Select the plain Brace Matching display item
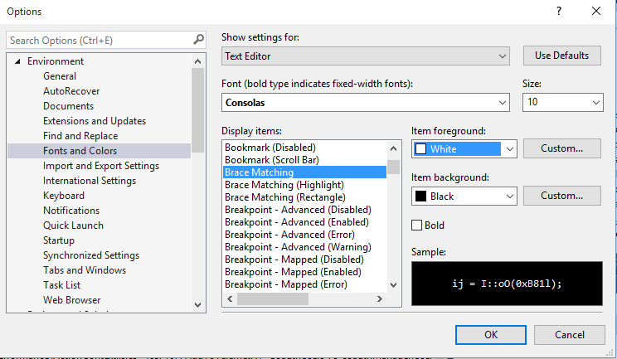This screenshot has width=617, height=359. coord(305,172)
